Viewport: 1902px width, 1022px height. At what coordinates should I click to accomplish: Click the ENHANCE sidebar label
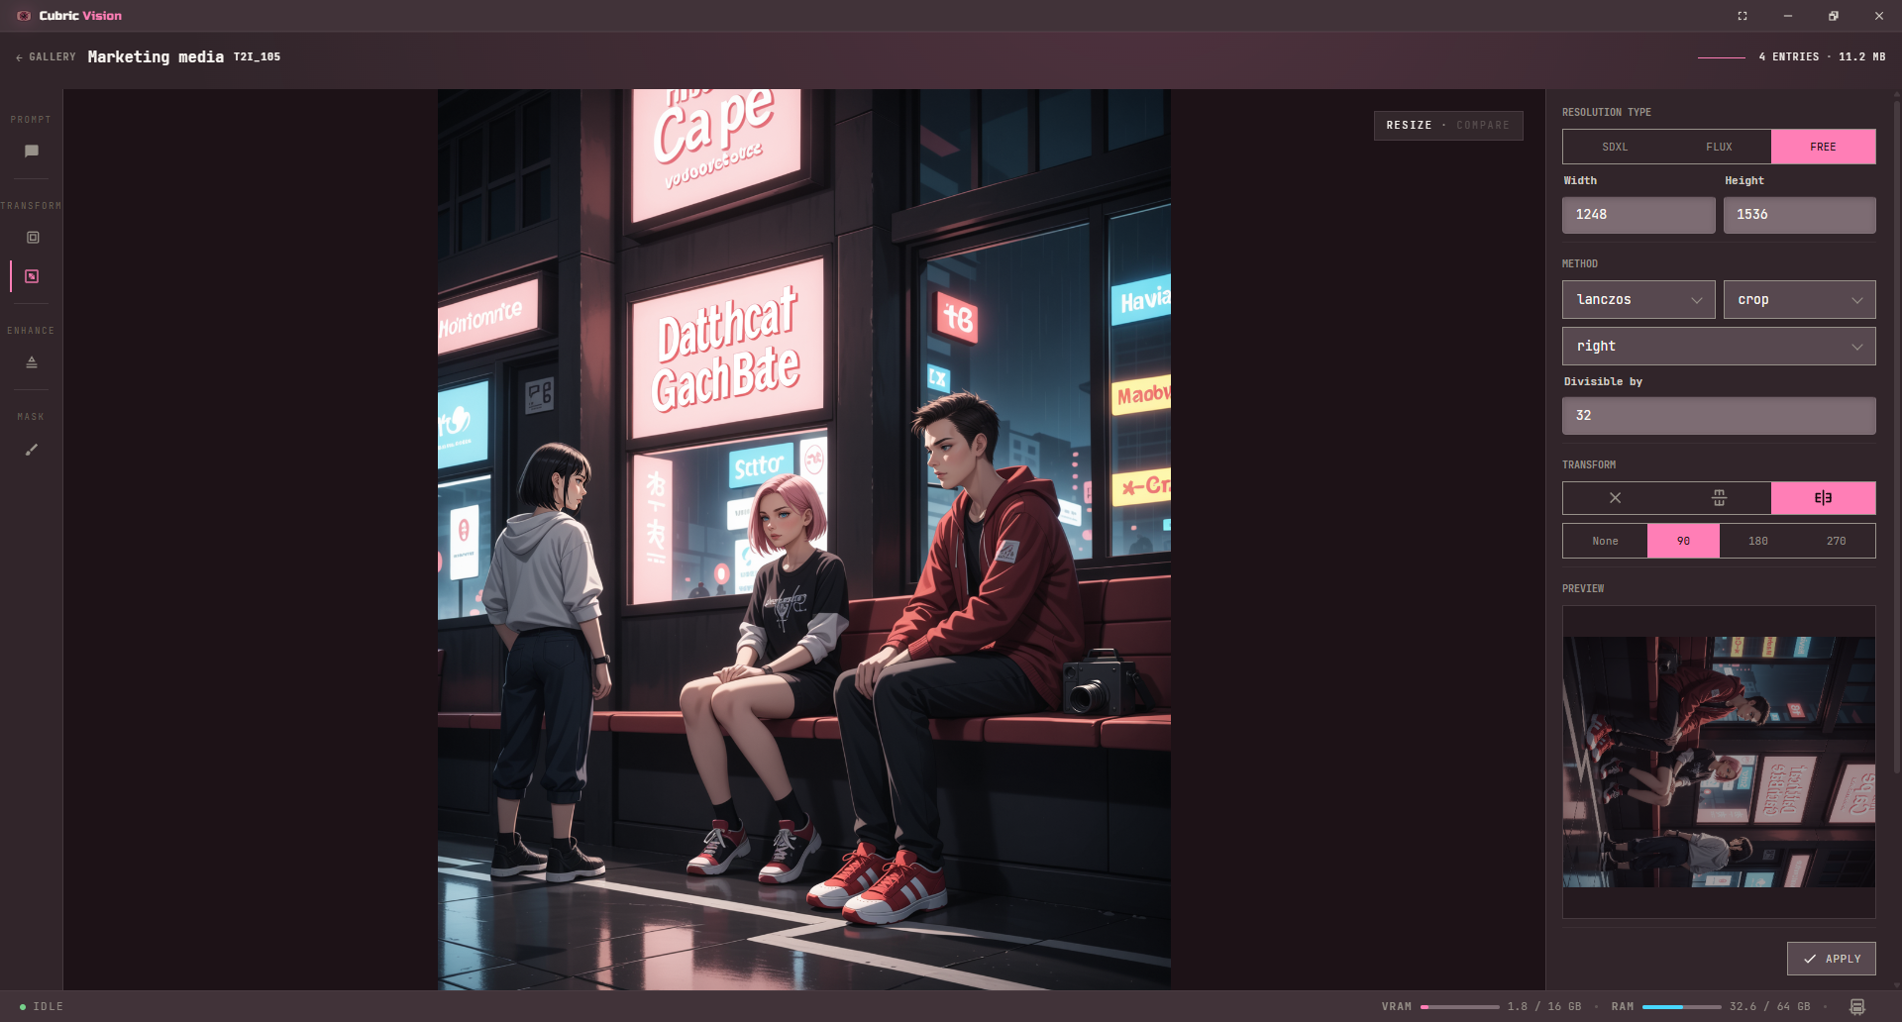coord(31,331)
